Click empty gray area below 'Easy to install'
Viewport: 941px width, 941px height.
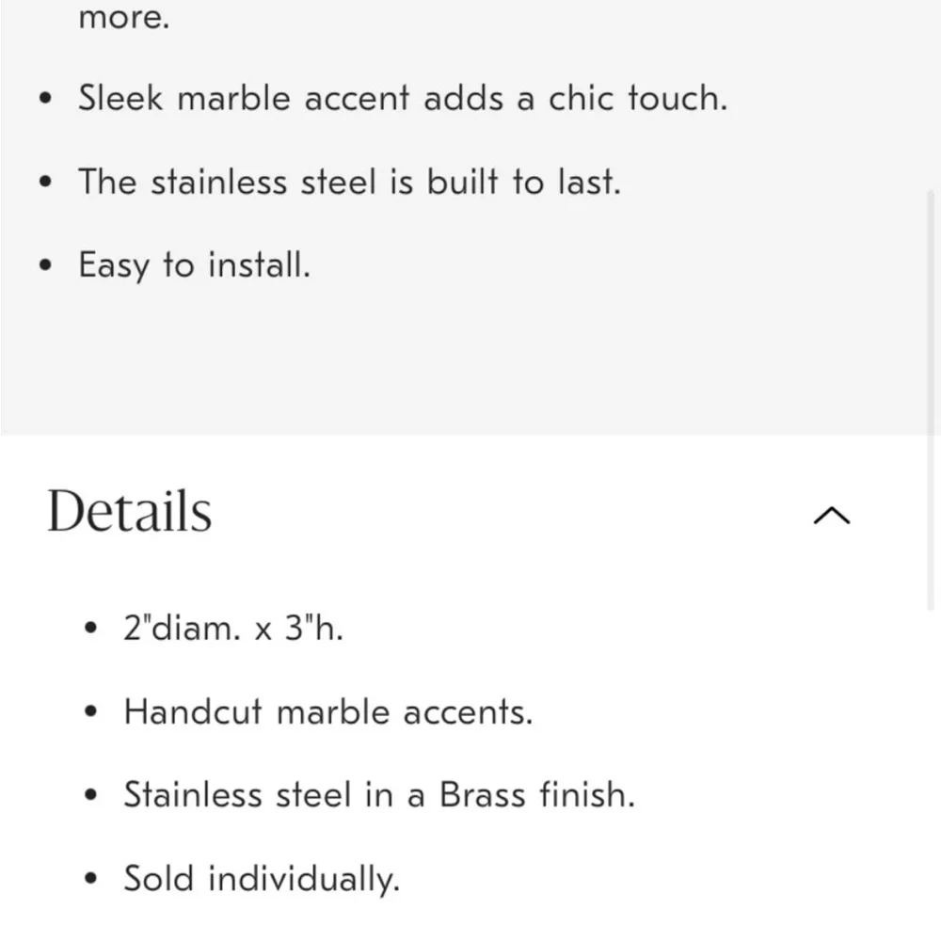point(462,360)
